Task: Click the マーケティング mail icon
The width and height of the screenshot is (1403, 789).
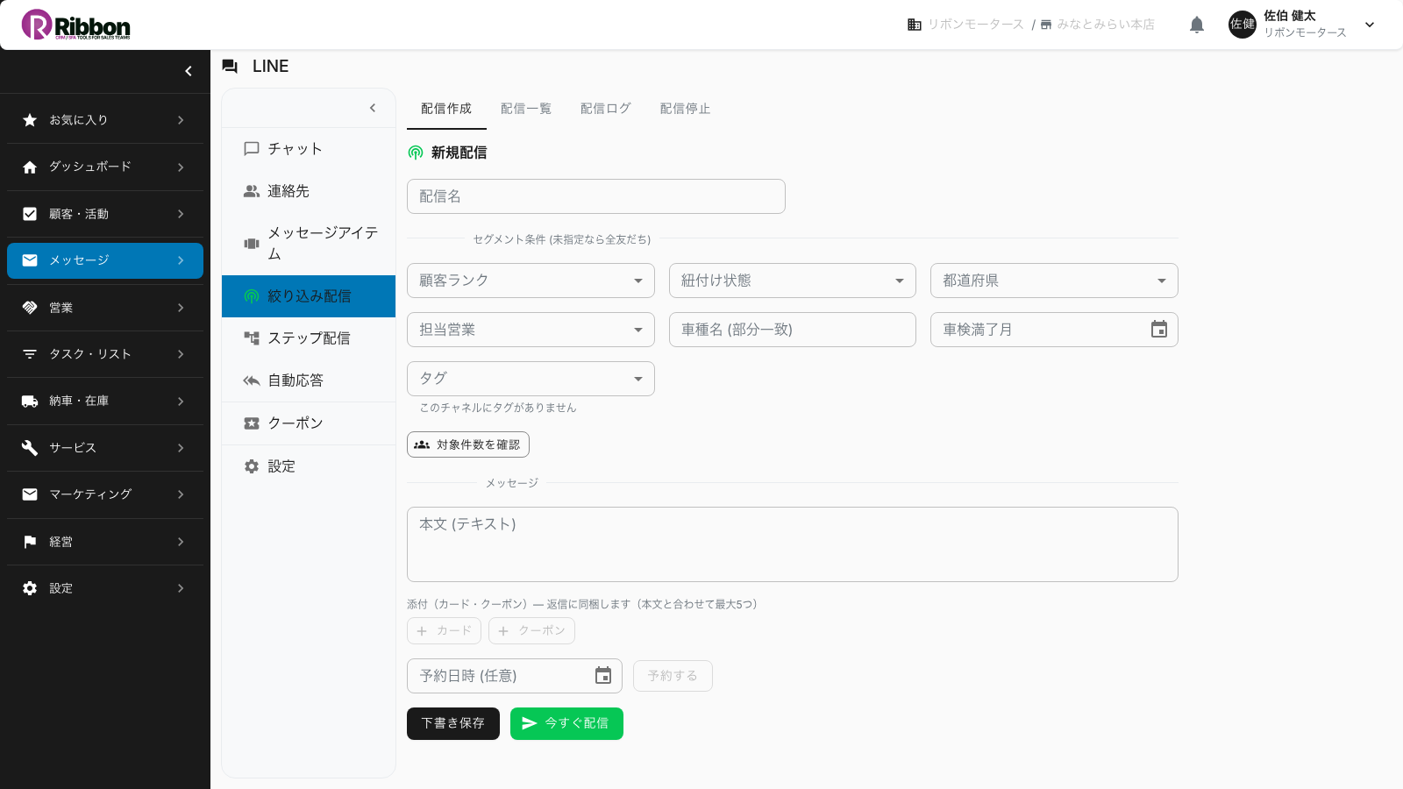Action: pyautogui.click(x=30, y=494)
